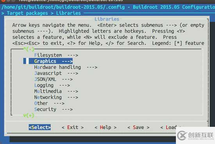Screen dimensions: 215x144
Task: Open the Logging submenu
Action: (x=52, y=85)
